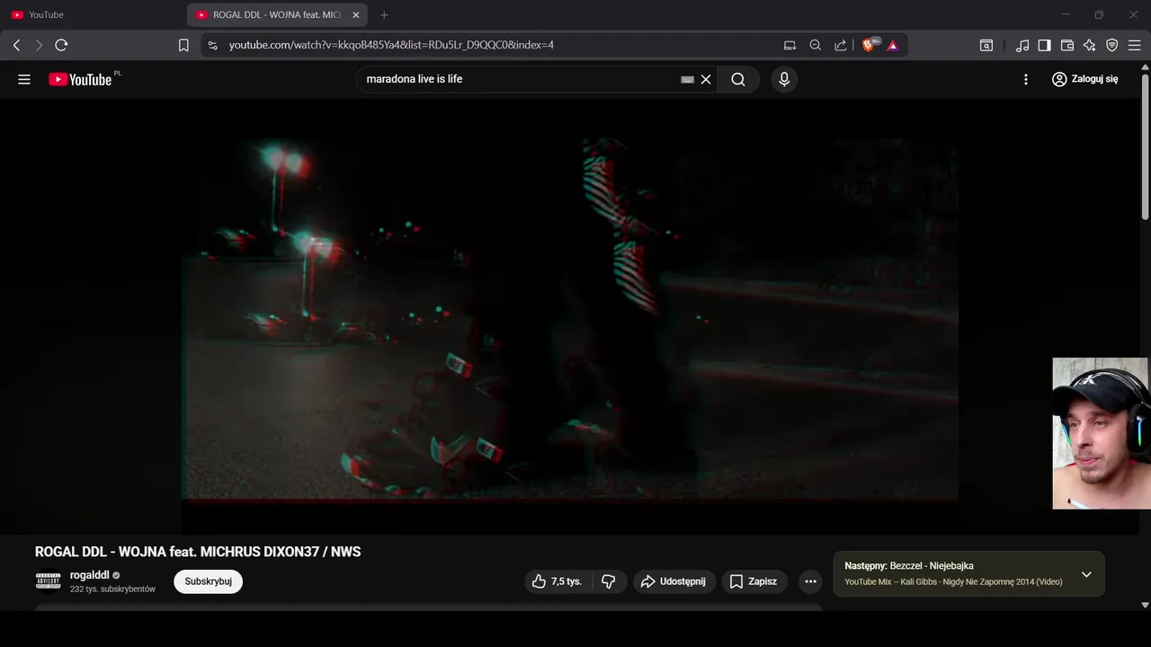The image size is (1151, 647).
Task: Open Leo AI sparkle icon
Action: [1090, 45]
